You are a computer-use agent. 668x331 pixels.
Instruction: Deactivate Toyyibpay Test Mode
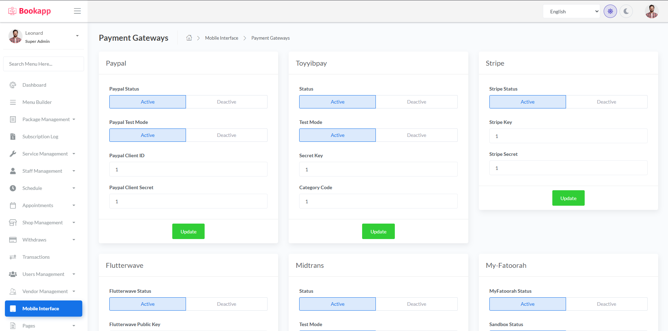[x=417, y=135]
